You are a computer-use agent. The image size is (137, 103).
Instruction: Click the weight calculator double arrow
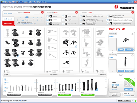pyautogui.click(x=35, y=24)
